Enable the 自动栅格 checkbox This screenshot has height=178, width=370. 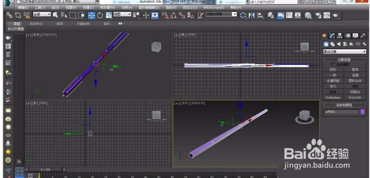tap(333, 64)
